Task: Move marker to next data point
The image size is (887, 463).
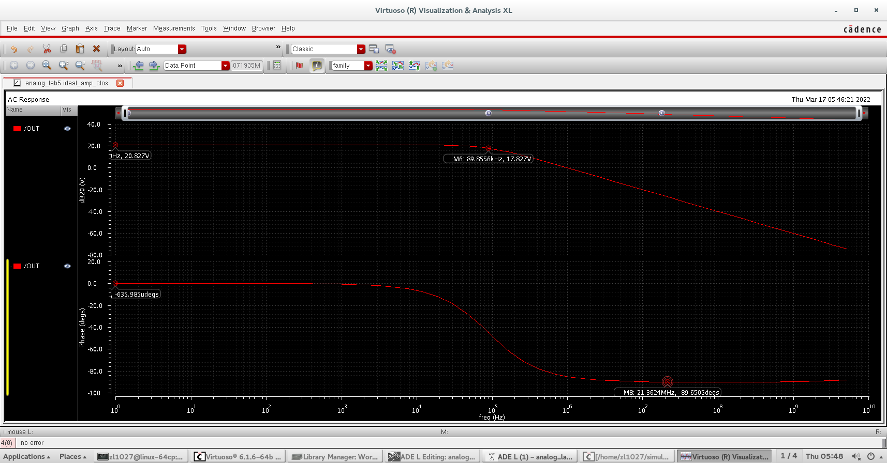Action: 154,66
